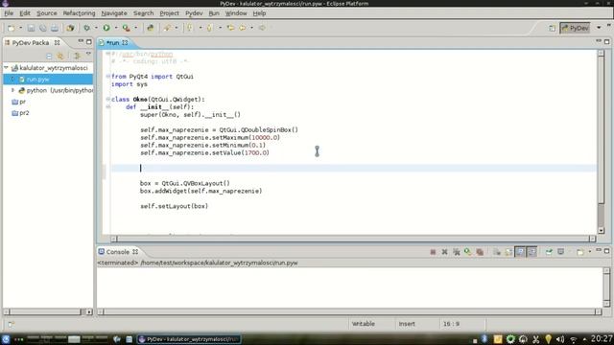Open the Project menu
The image size is (614, 345).
coord(169,13)
